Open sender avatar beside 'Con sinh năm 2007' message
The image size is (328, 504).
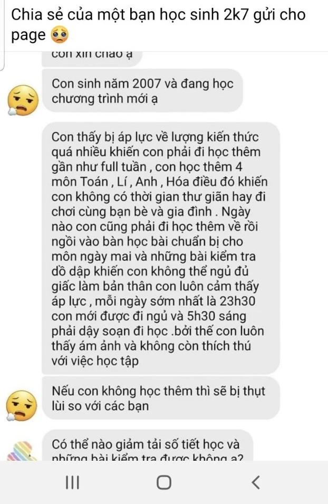coord(23,100)
